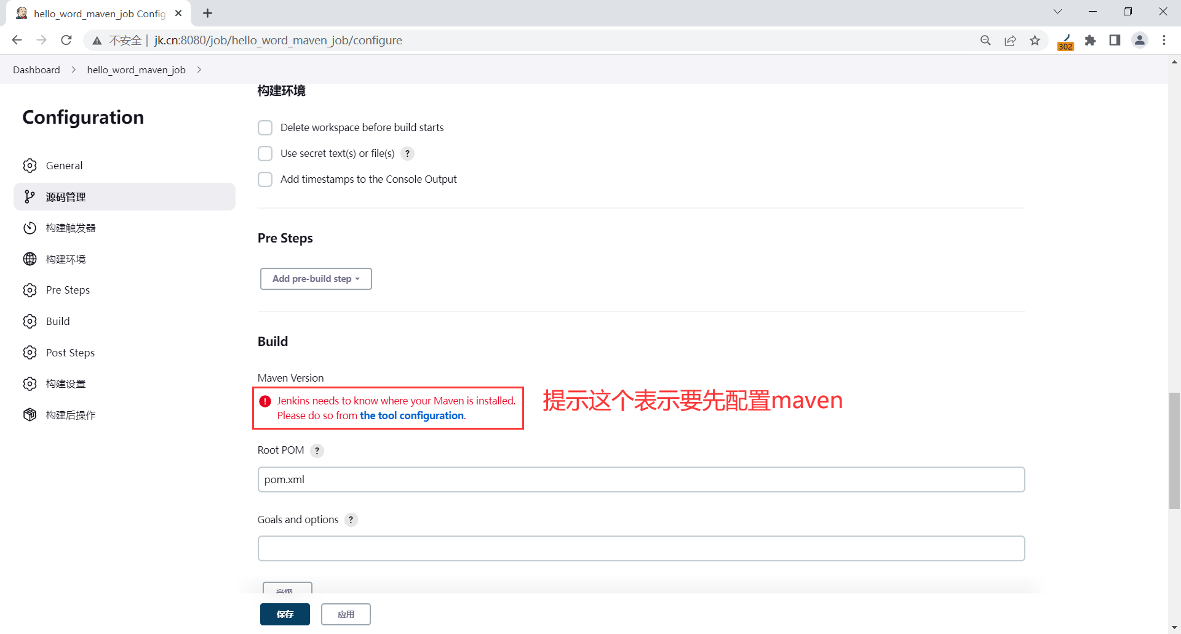
Task: Click the extension icon with 302 badge
Action: [x=1065, y=41]
